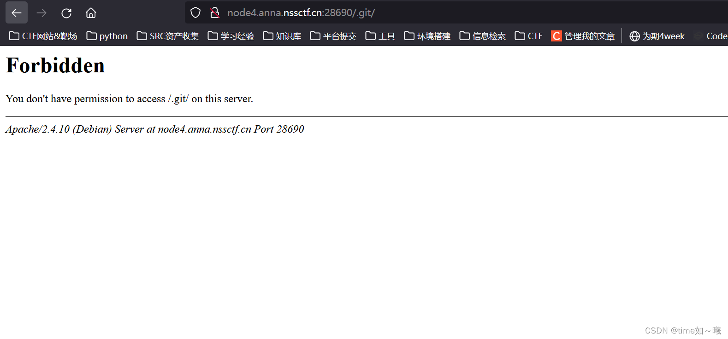Open the tracking protection shield icon
The height and width of the screenshot is (339, 728).
click(x=195, y=13)
